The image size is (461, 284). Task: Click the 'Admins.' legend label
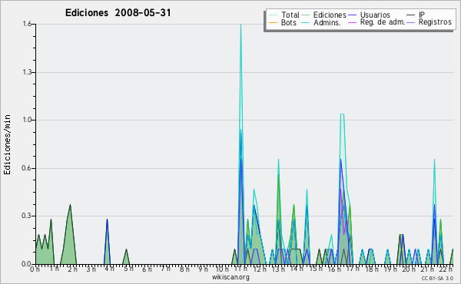pyautogui.click(x=327, y=22)
